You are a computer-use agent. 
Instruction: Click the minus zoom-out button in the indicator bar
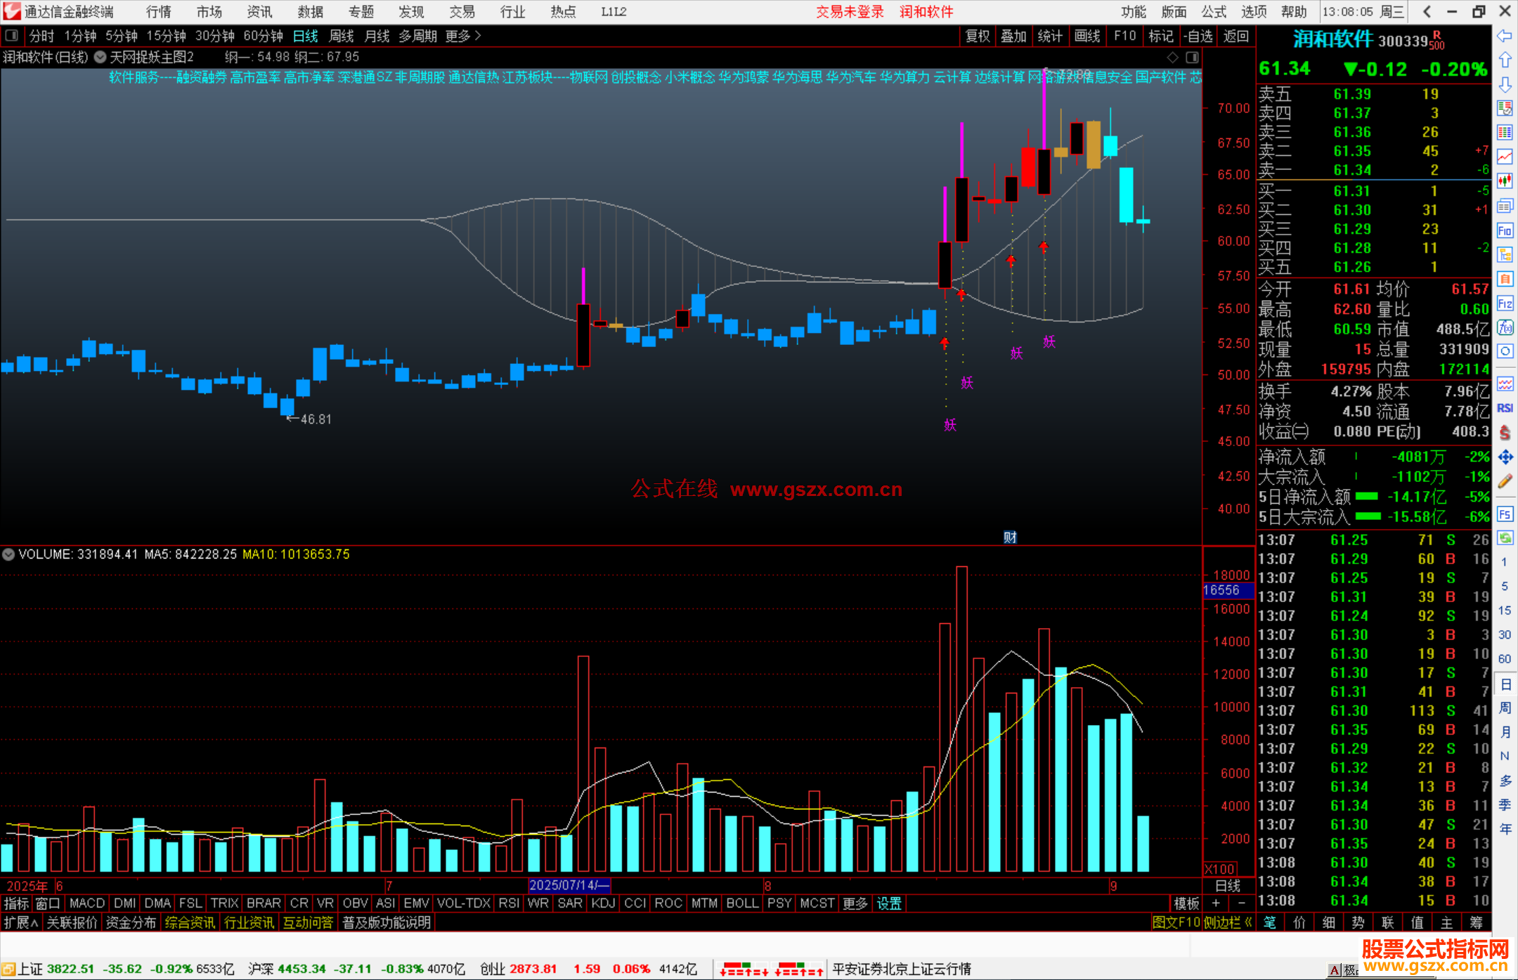click(x=1242, y=903)
